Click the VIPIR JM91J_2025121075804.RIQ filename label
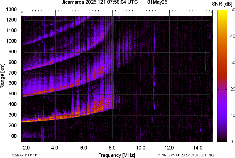The image size is (235, 158). point(185,155)
